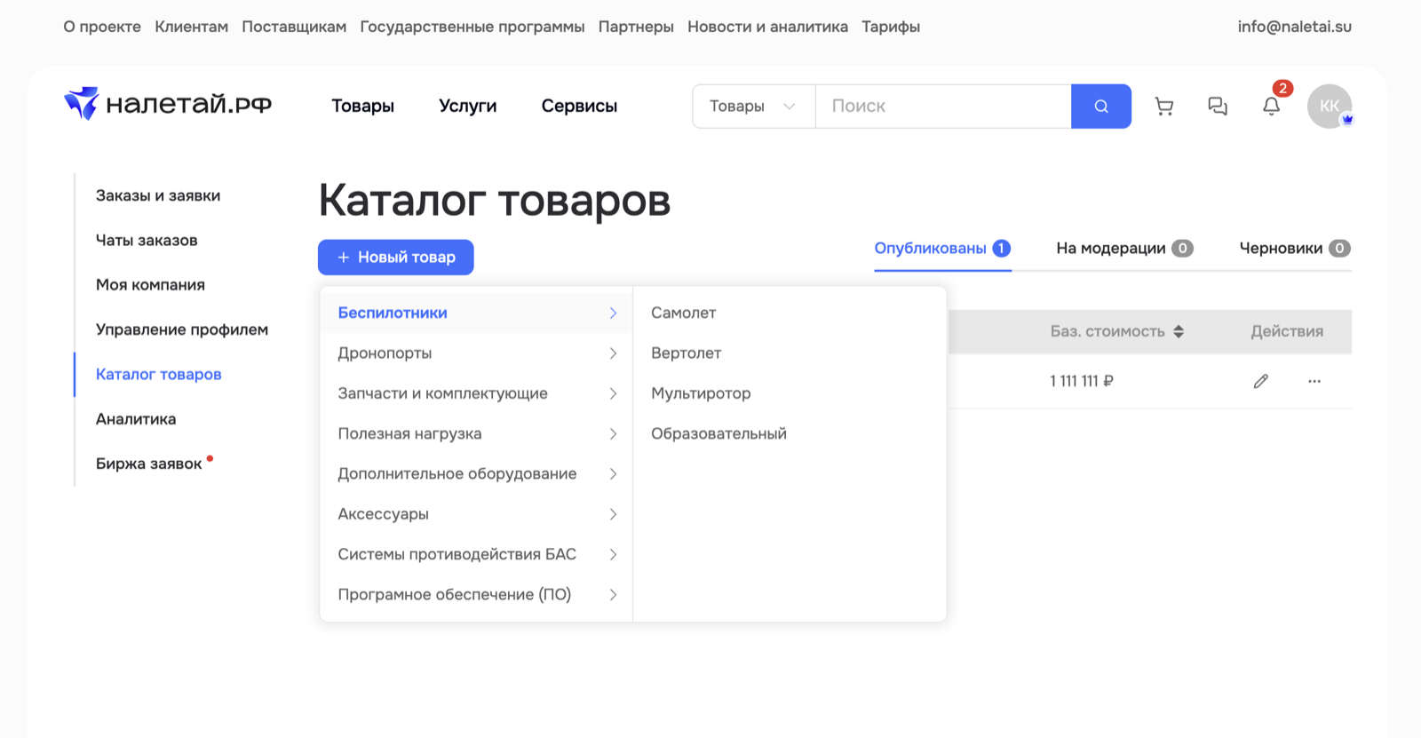Click info@naletai.su email link

[1295, 27]
